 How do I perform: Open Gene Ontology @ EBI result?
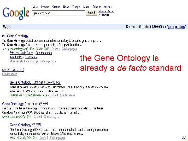coord(25,125)
